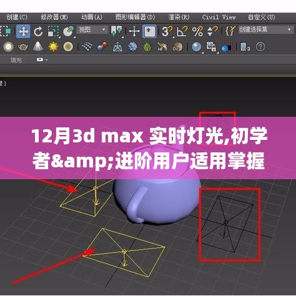The width and height of the screenshot is (296, 296).
Task: Activate the Select and Place tool
Action: coord(69,31)
